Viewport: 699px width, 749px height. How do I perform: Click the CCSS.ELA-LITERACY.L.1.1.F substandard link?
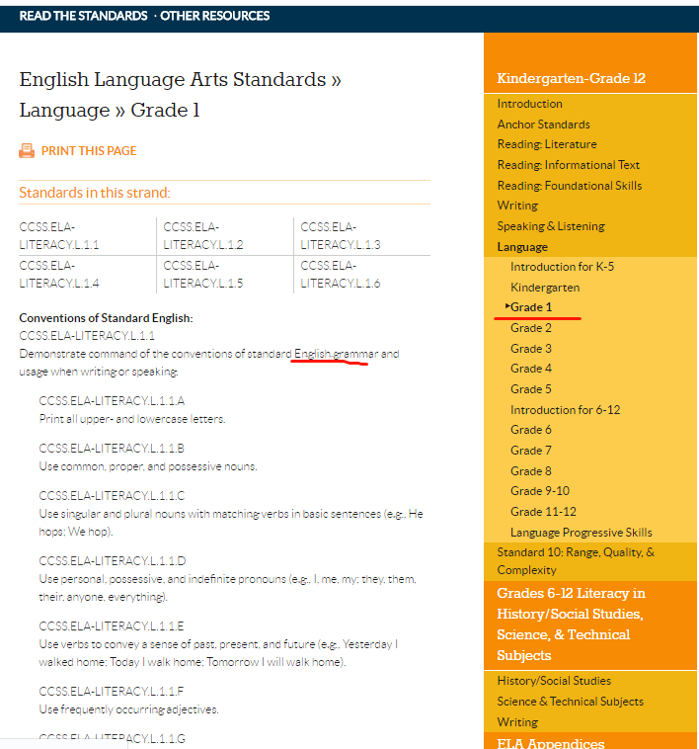(x=112, y=692)
